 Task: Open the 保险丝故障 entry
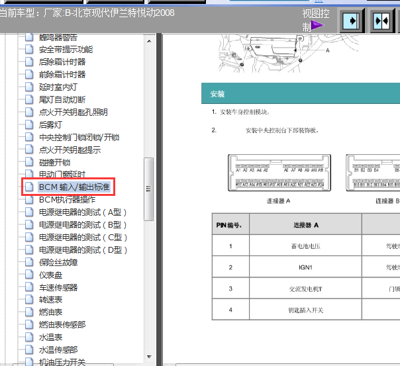pyautogui.click(x=58, y=263)
